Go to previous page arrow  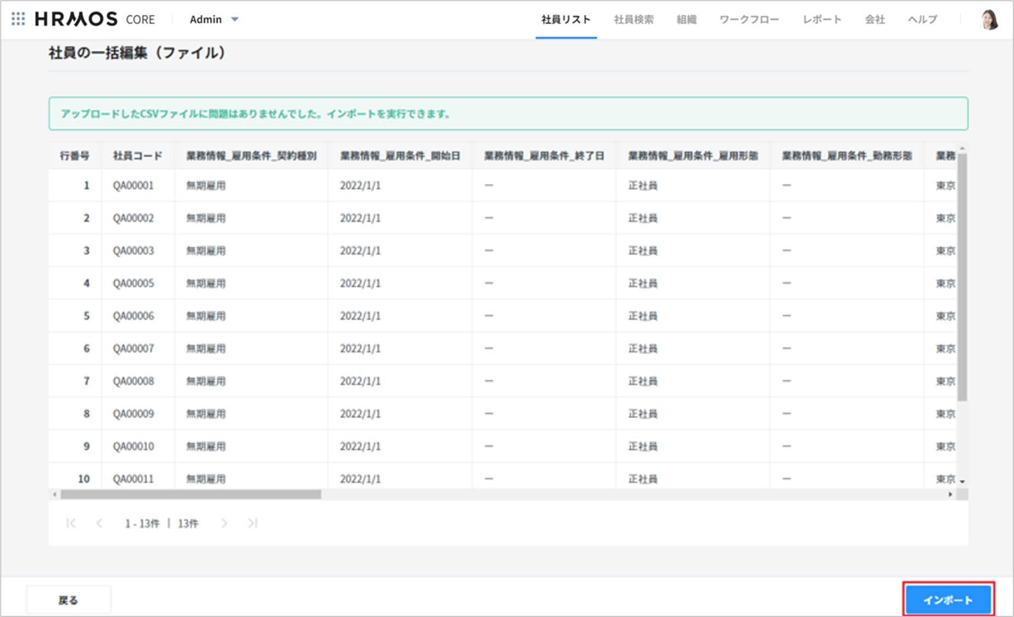[99, 524]
